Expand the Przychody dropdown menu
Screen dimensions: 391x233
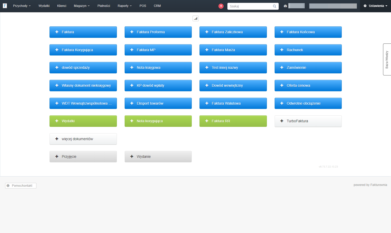pyautogui.click(x=22, y=6)
